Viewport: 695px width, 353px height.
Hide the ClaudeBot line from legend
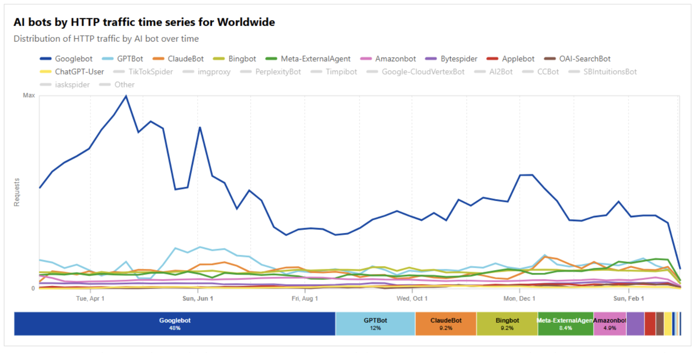185,59
